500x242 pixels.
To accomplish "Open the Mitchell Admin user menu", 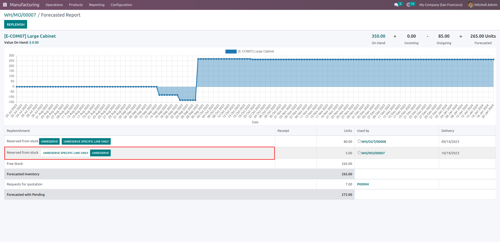I will pyautogui.click(x=483, y=5).
